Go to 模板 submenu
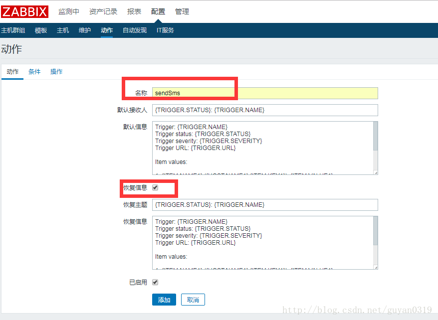438x320 pixels. pyautogui.click(x=41, y=30)
